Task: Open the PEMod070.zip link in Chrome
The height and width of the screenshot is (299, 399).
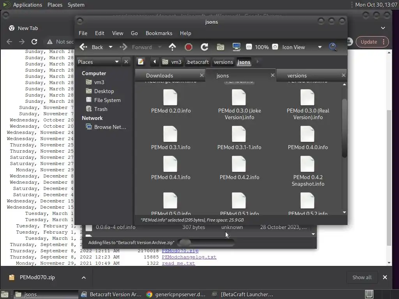Action: pyautogui.click(x=180, y=251)
